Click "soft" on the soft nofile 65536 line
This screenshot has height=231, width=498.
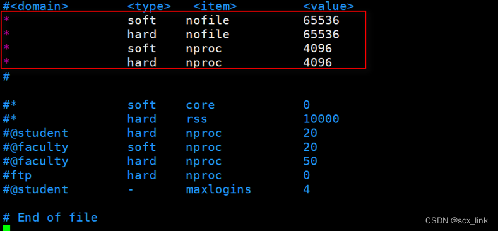click(x=141, y=20)
